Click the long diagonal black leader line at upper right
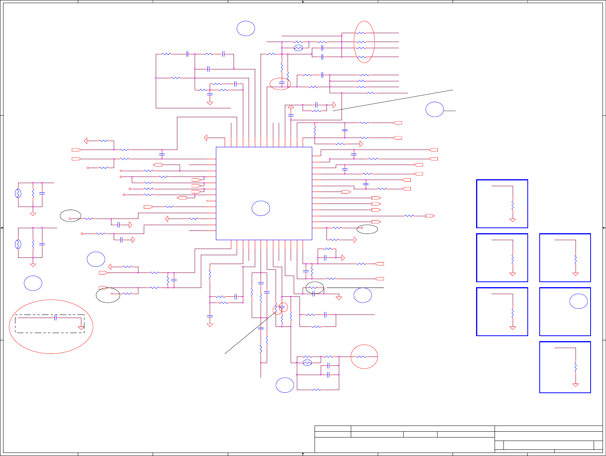The height and width of the screenshot is (456, 606). pyautogui.click(x=392, y=100)
